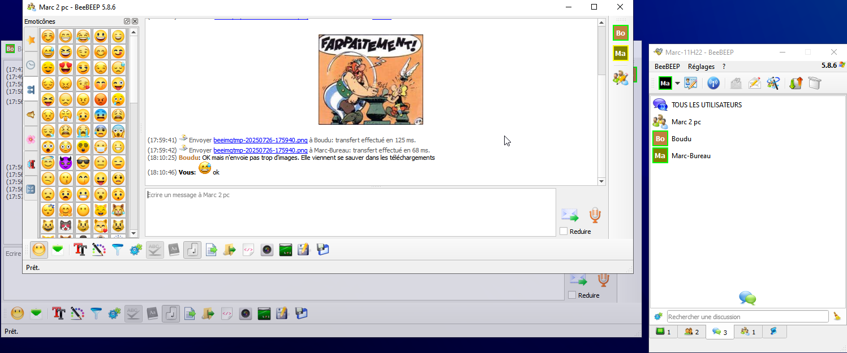Click the green chalkboard icon in Marc 2 pc toolbar
The height and width of the screenshot is (353, 847).
[286, 249]
